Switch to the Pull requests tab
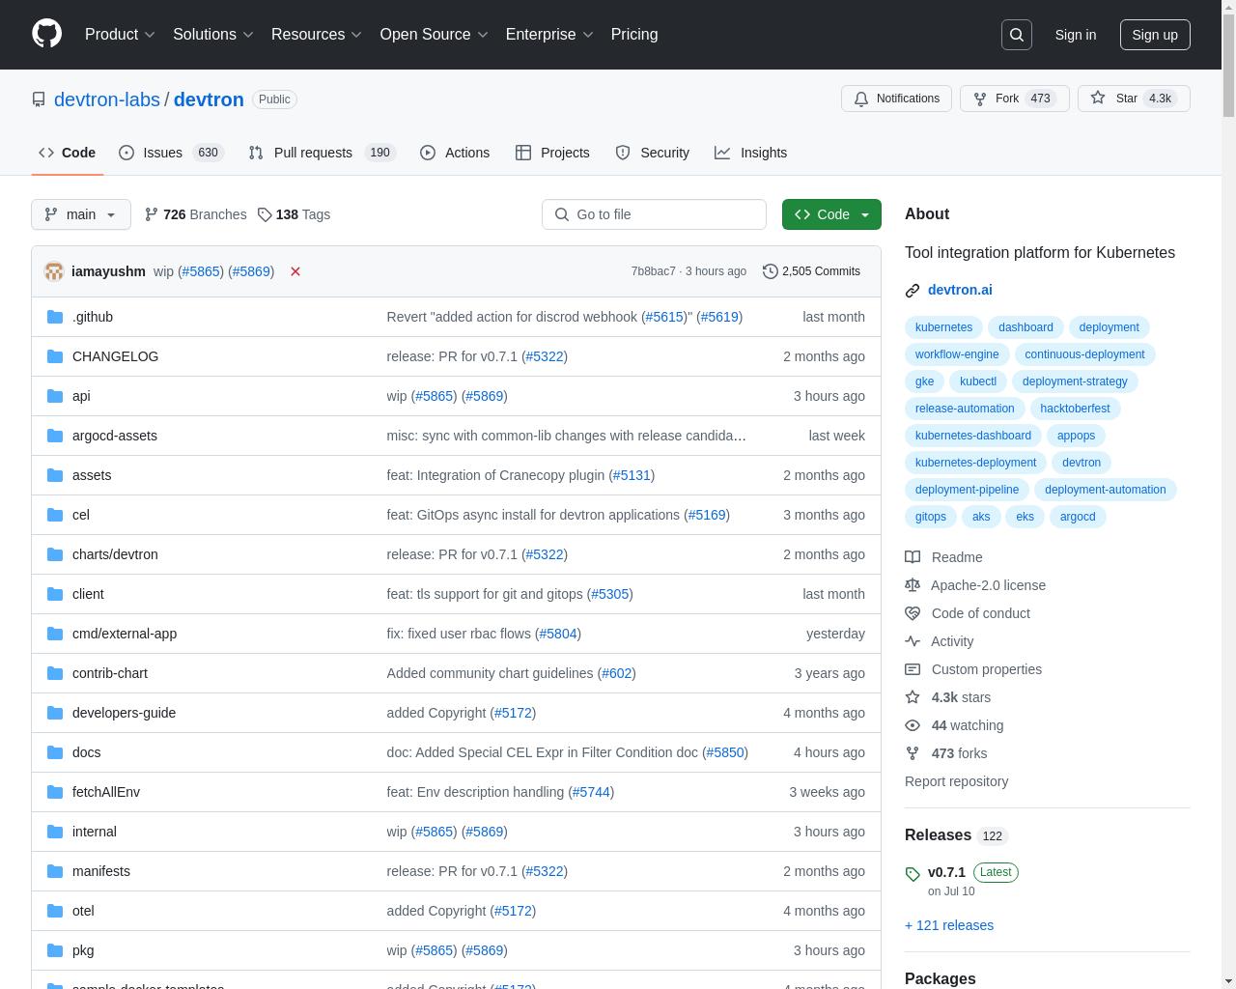The height and width of the screenshot is (989, 1236). point(322,153)
